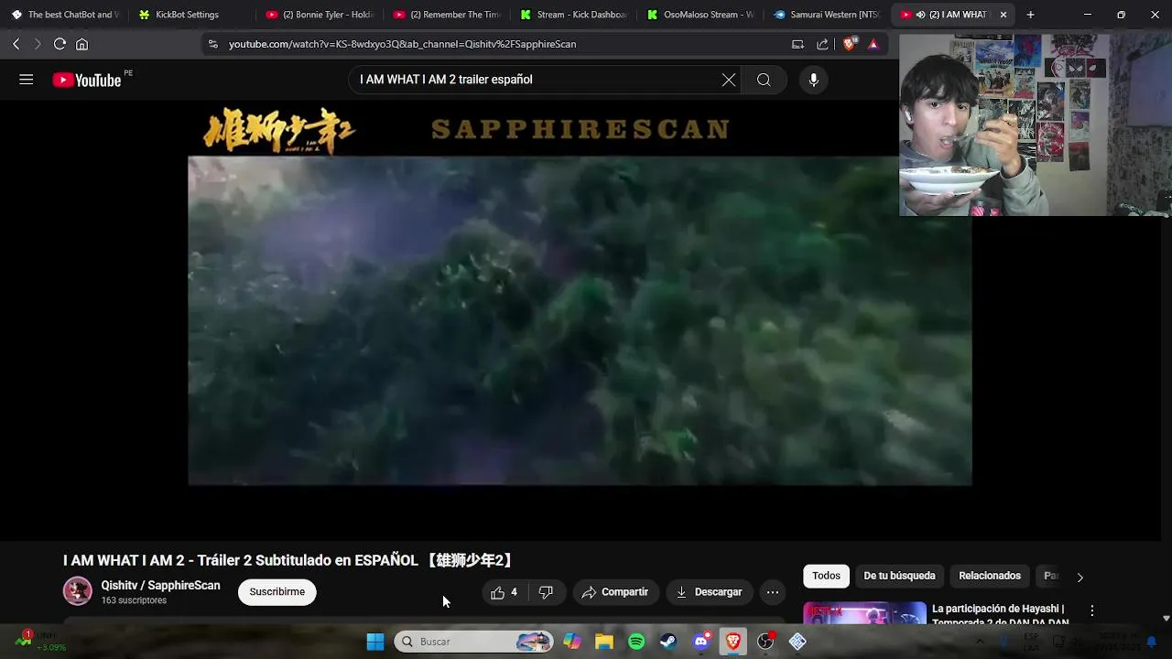Open the browser home page

click(x=81, y=44)
